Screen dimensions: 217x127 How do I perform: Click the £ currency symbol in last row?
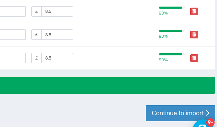pyautogui.click(x=37, y=58)
